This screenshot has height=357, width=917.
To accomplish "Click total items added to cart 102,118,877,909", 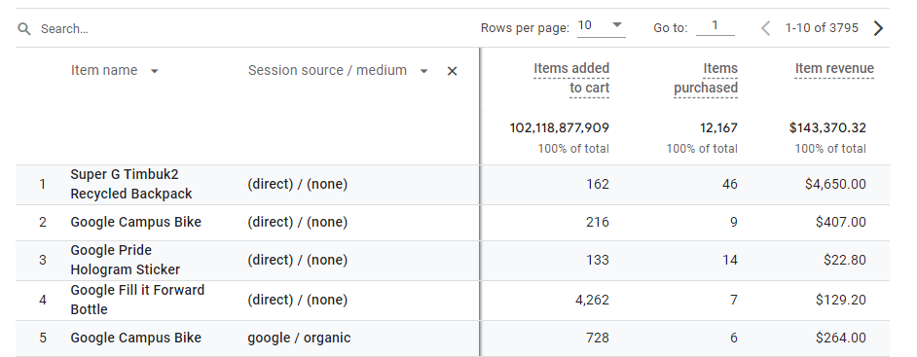I will coord(560,127).
